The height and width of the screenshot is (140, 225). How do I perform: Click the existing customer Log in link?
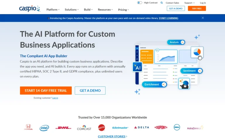pos(55,98)
